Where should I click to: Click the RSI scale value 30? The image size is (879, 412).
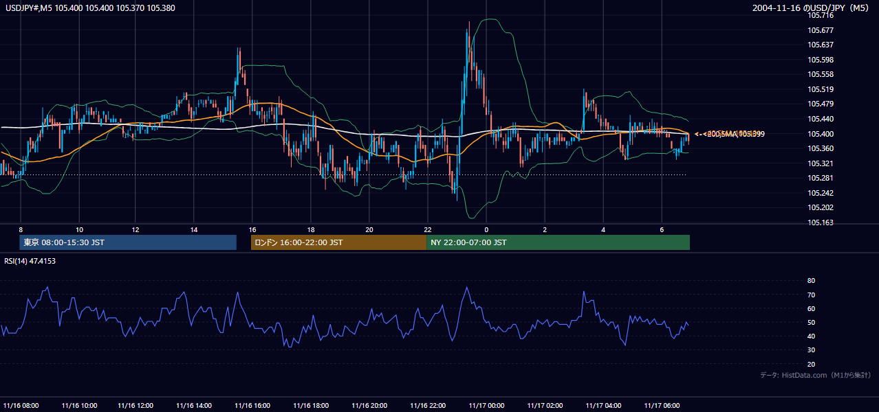[811, 350]
